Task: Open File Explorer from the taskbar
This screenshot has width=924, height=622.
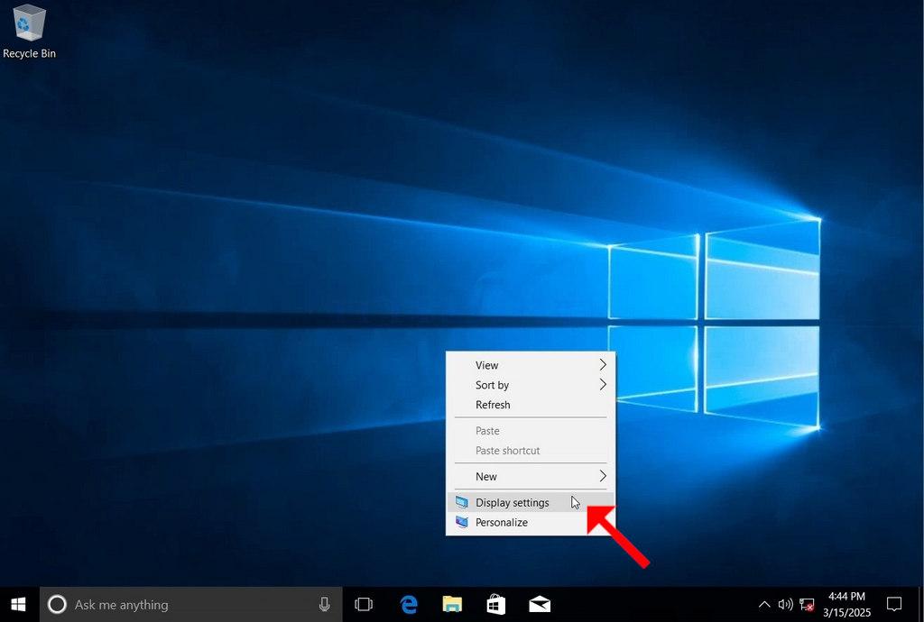Action: (452, 604)
